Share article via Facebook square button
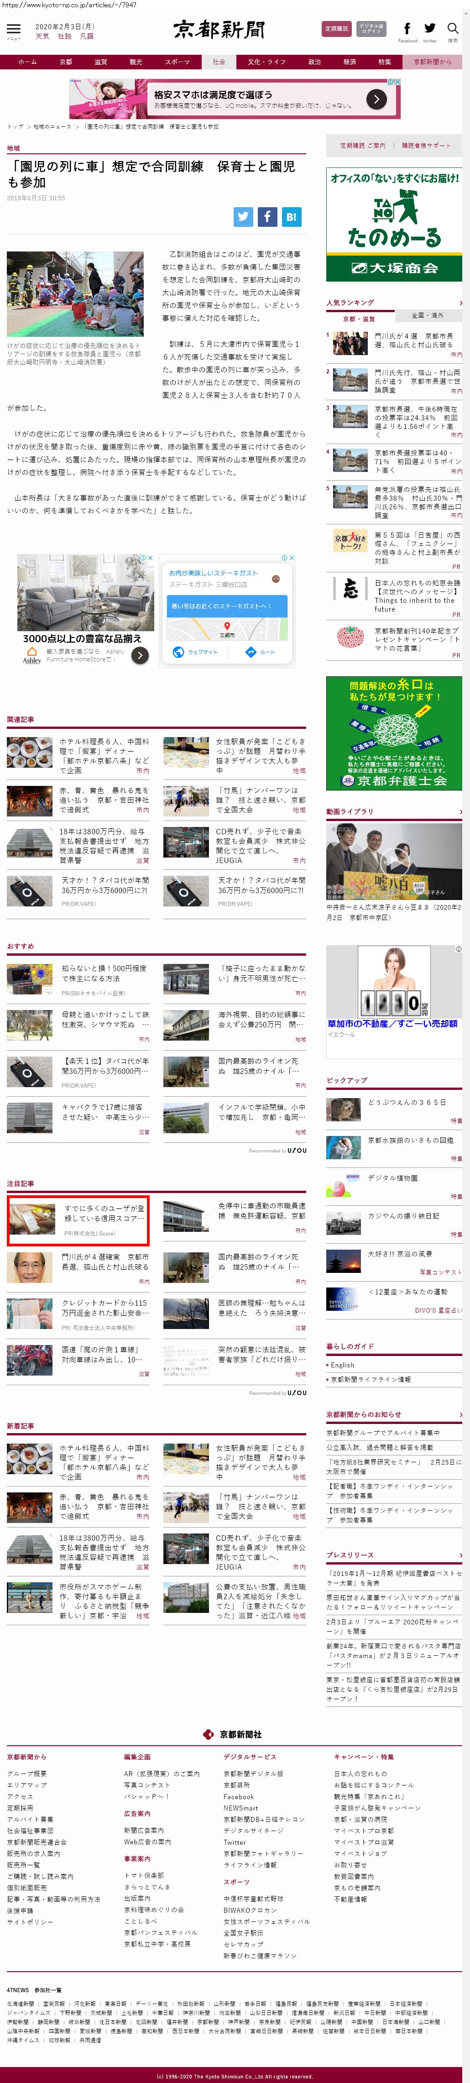The image size is (470, 2083). pyautogui.click(x=267, y=216)
